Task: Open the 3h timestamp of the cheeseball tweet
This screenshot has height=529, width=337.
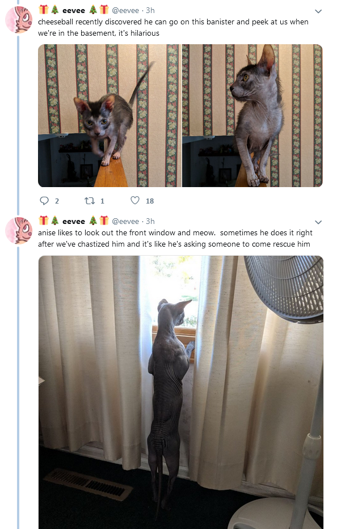Action: [150, 10]
